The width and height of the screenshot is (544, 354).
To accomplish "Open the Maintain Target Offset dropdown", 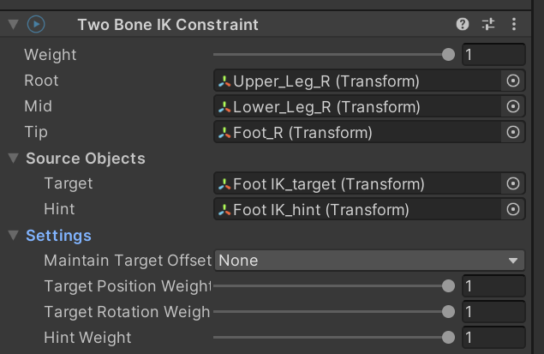I will coord(369,261).
